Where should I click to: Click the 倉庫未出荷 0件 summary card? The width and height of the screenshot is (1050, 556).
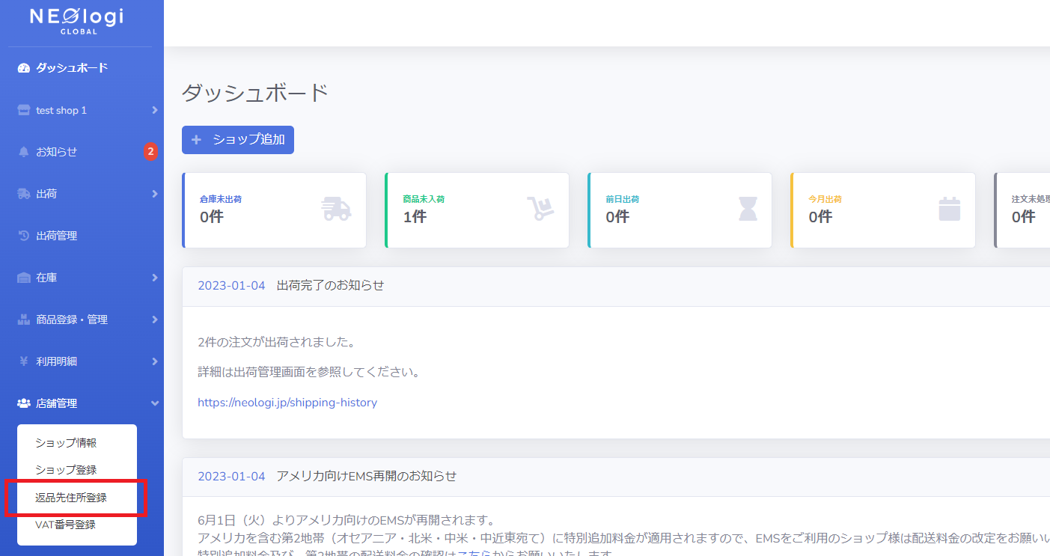point(274,210)
